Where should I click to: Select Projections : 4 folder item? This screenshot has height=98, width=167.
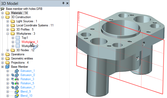point(20,63)
